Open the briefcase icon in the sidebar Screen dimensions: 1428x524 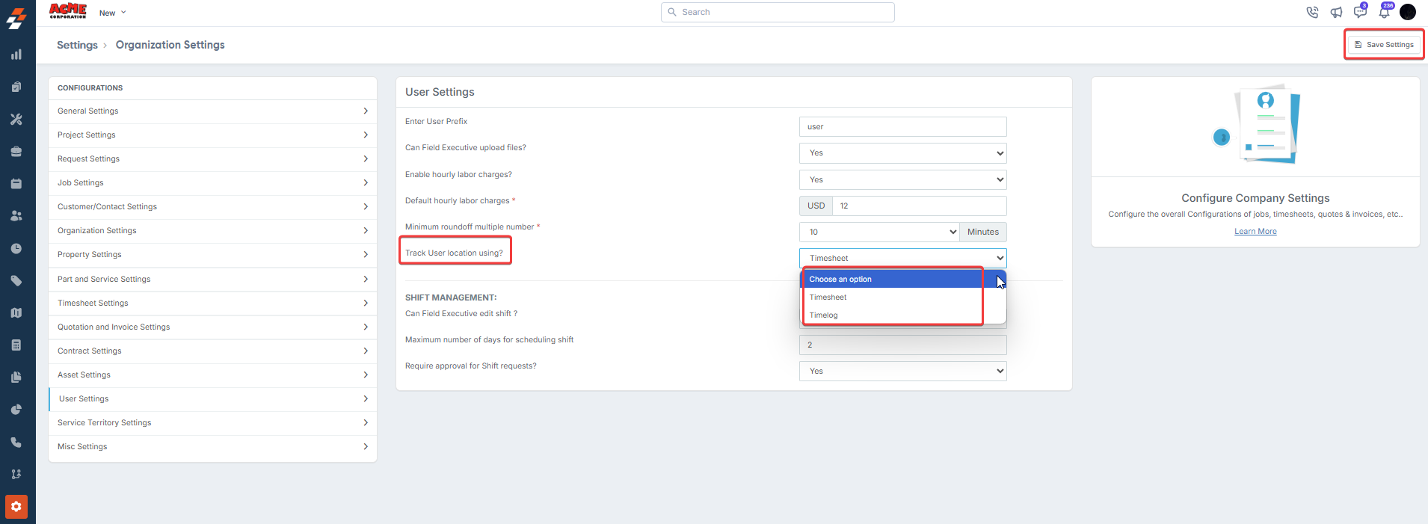pos(16,151)
